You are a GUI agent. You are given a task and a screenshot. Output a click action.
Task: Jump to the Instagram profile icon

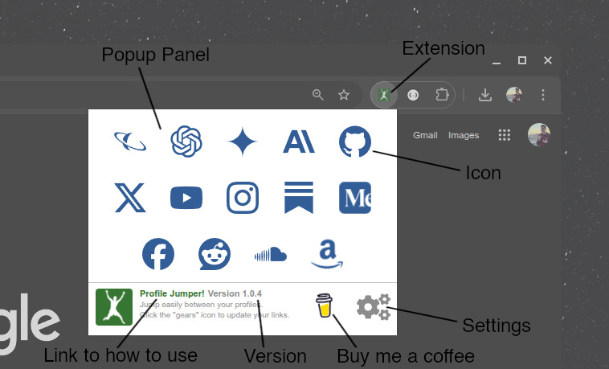(243, 198)
